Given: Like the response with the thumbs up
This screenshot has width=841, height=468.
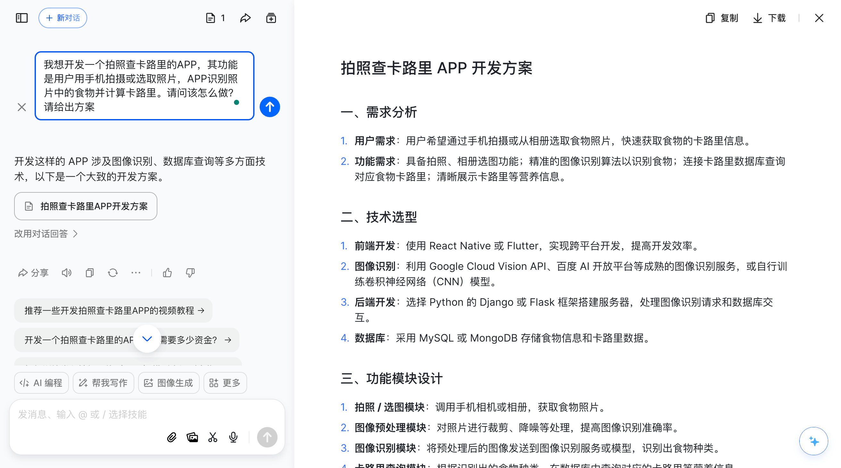Looking at the screenshot, I should click(167, 273).
